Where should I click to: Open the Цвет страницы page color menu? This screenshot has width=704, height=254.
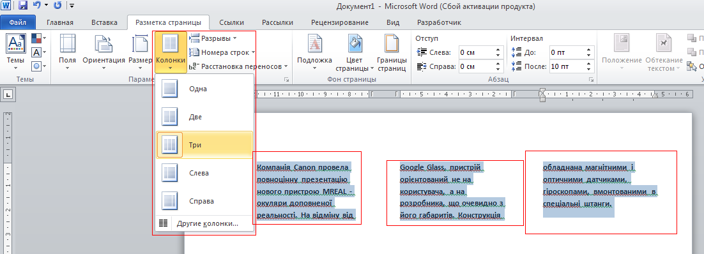tap(355, 52)
